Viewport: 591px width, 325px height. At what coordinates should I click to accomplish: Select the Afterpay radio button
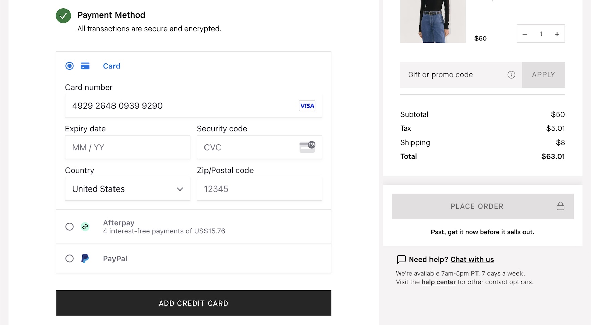click(70, 227)
